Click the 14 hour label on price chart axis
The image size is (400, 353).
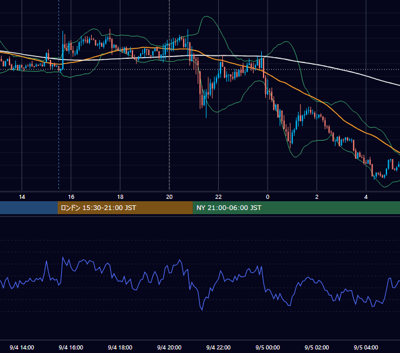[22, 197]
